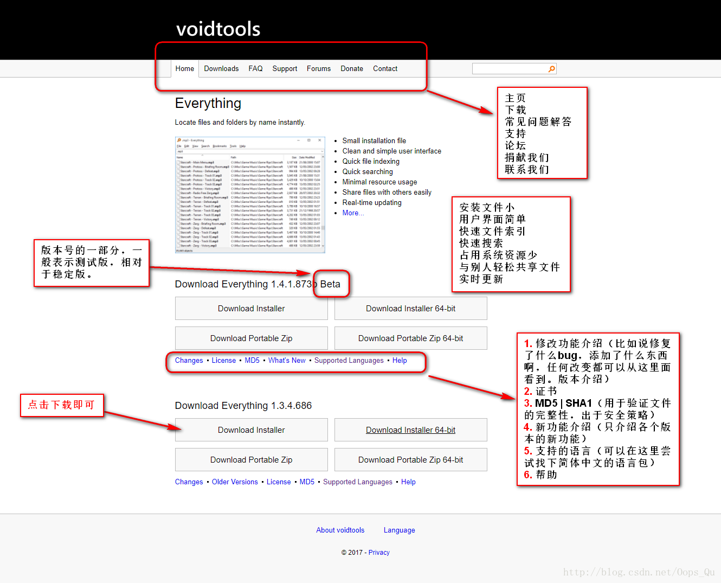The height and width of the screenshot is (583, 721).
Task: Click 'Small installation file' bullet text
Action: click(x=374, y=141)
